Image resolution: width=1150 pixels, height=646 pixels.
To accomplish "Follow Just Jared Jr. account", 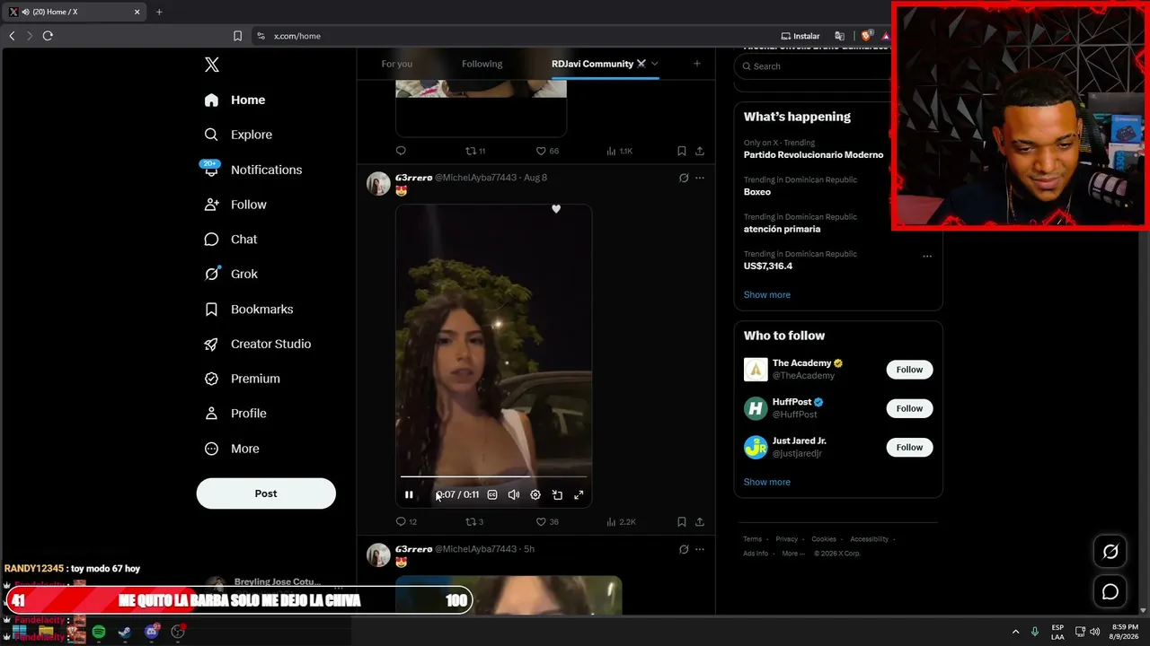I will pyautogui.click(x=909, y=447).
